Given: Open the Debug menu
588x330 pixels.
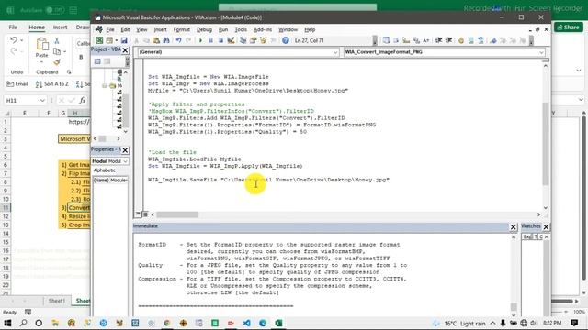Looking at the screenshot, I should pos(204,29).
